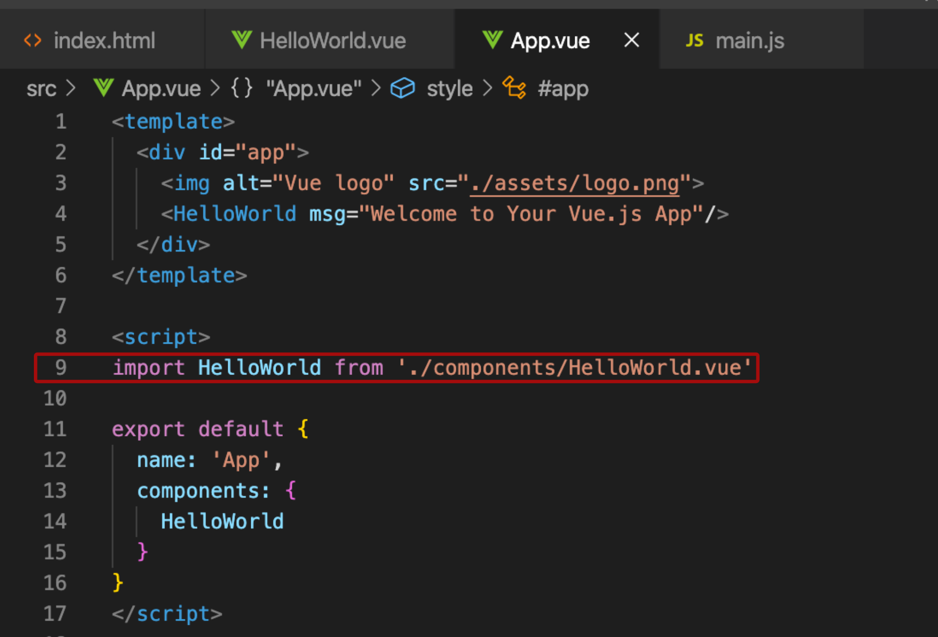Click the Vue icon on App.vue tab

(492, 40)
